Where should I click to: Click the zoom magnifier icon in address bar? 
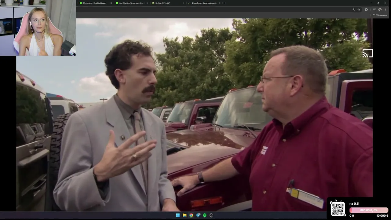354,9
